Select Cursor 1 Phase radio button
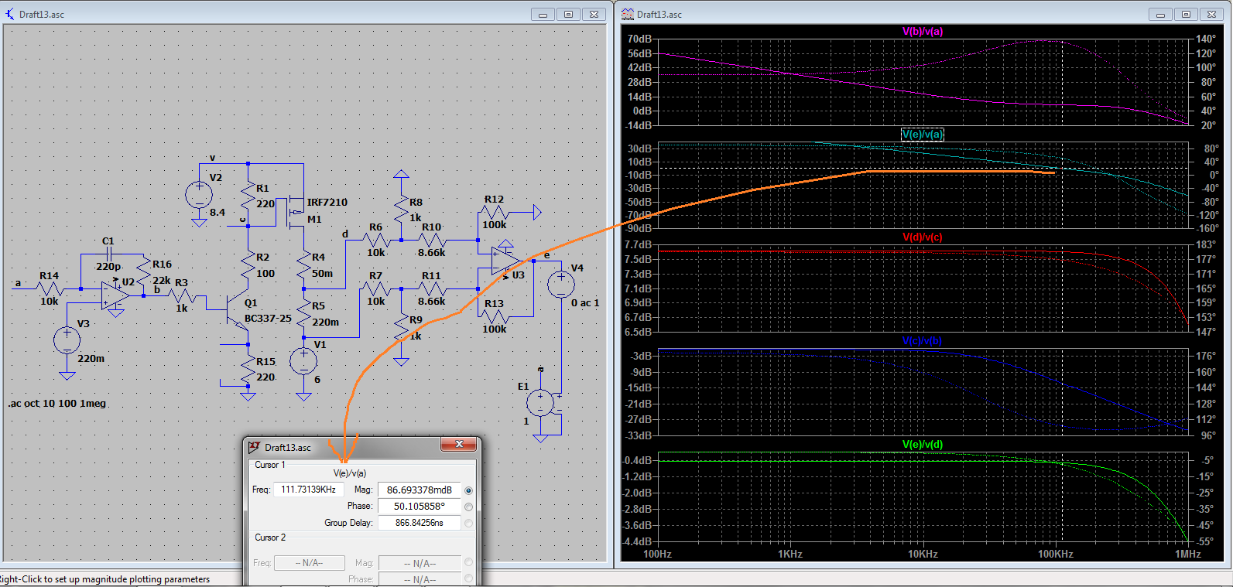This screenshot has height=587, width=1233. [x=468, y=507]
